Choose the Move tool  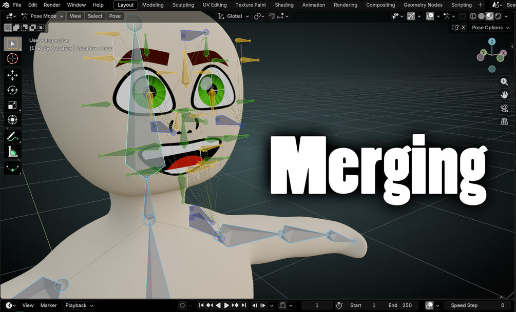click(x=13, y=75)
